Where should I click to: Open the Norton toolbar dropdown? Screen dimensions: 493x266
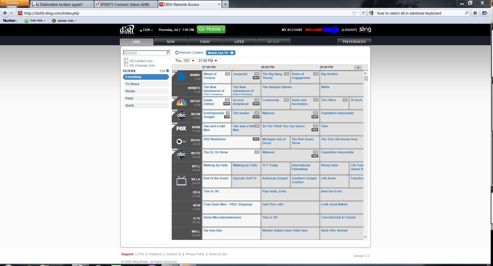10,21
